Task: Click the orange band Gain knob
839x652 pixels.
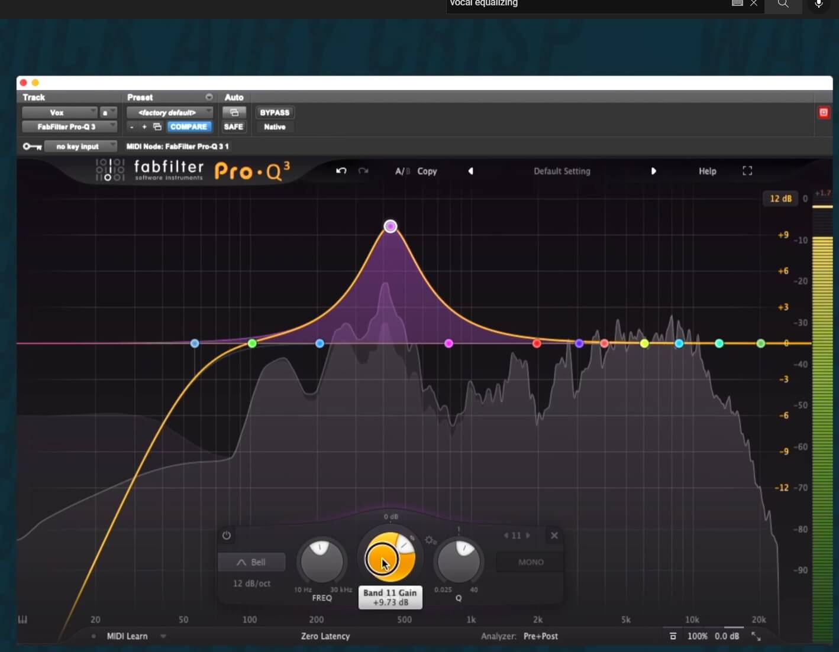Action: (390, 558)
